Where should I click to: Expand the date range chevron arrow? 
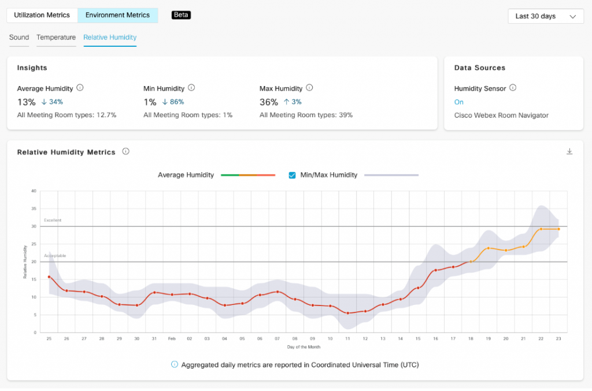tap(573, 17)
